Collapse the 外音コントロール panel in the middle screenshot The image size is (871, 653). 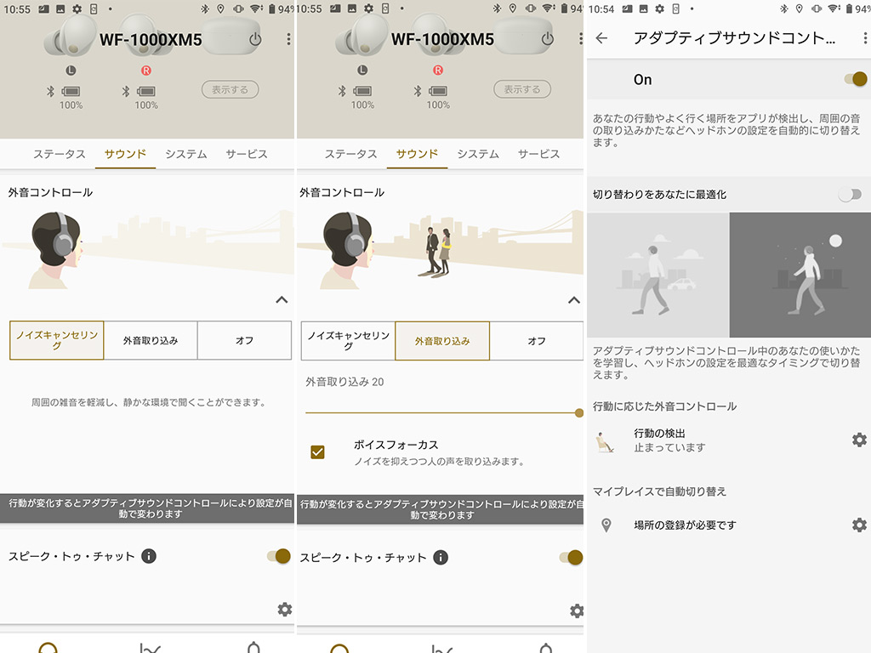coord(574,300)
